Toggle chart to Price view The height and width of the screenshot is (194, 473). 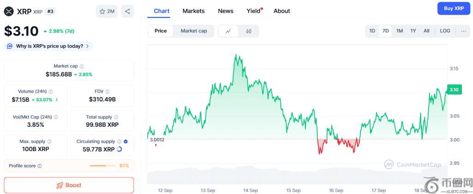click(161, 31)
